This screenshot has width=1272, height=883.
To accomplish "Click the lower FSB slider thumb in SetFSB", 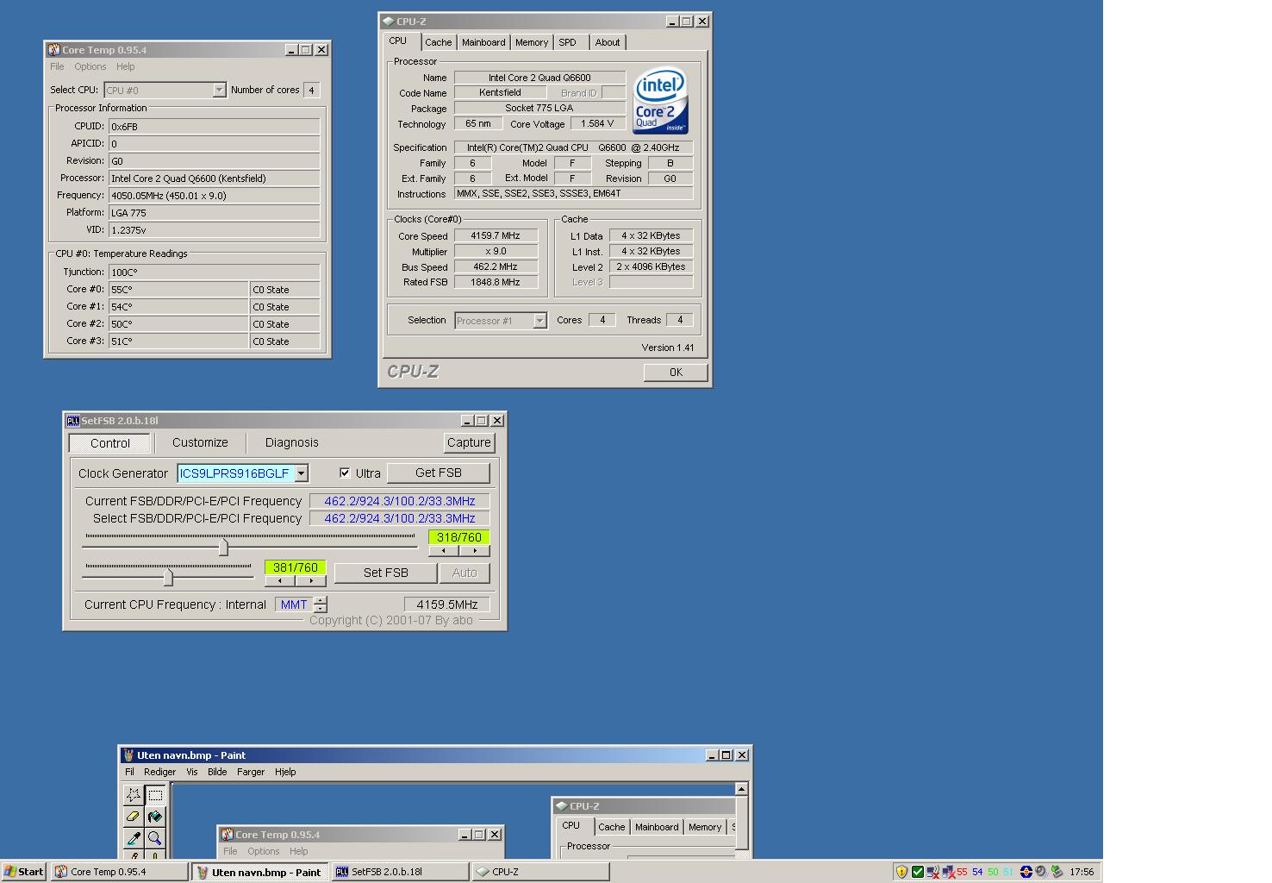I will point(168,577).
